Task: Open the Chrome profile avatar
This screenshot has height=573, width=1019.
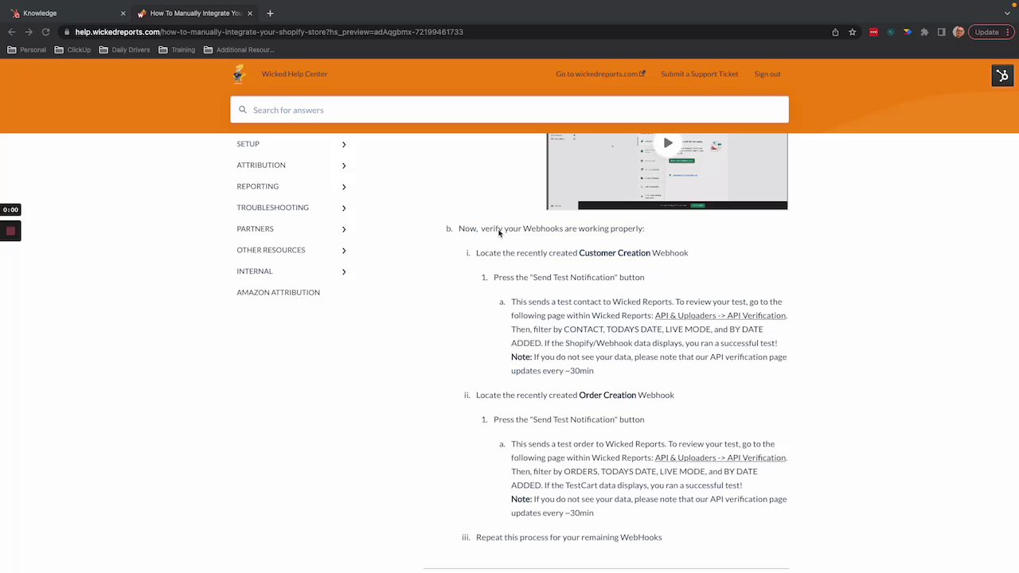Action: point(958,32)
